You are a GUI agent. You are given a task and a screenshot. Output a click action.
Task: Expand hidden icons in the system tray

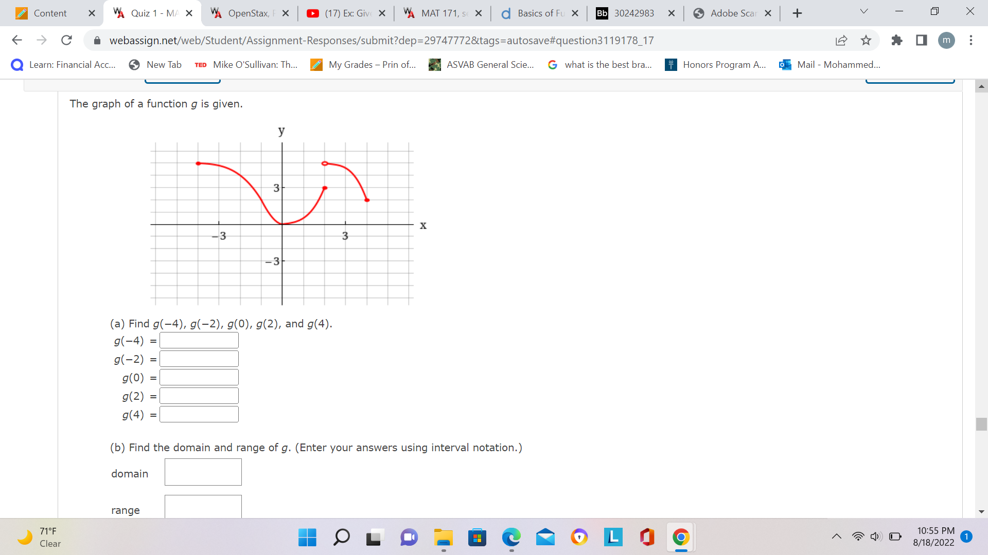point(836,536)
